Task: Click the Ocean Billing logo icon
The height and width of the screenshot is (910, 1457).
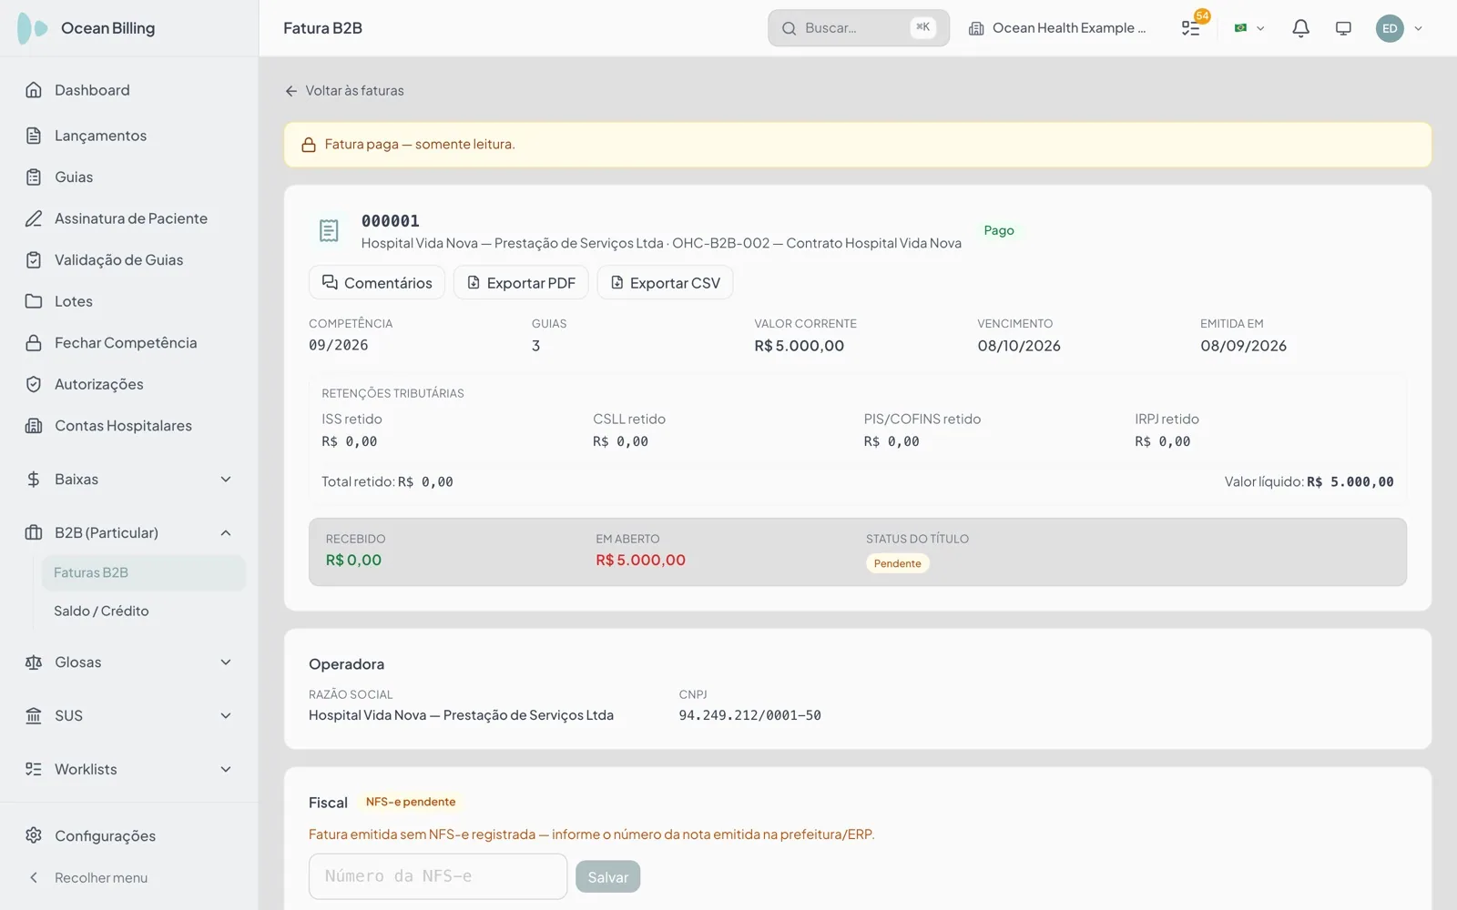Action: tap(33, 28)
